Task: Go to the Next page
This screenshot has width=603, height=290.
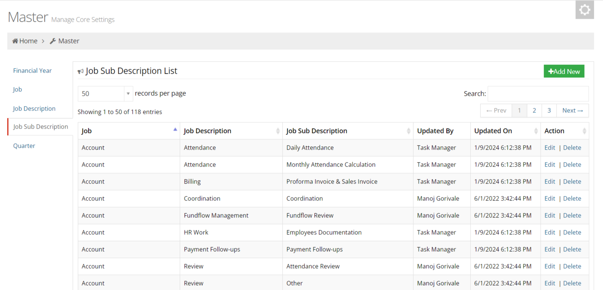Action: (x=572, y=111)
